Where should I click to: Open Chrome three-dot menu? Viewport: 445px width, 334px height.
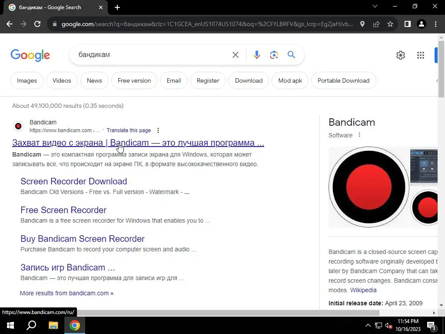coord(435,24)
